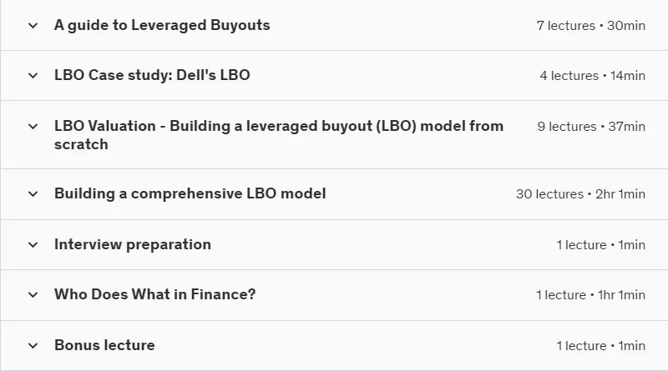This screenshot has width=668, height=371.
Task: Click Who Does What in Finance? heading
Action: tap(154, 294)
